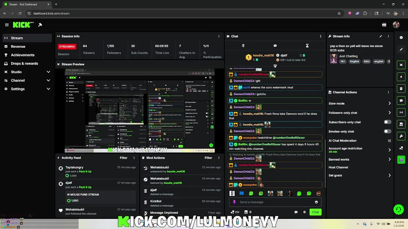Screen dimensions: 408x229
Task: Toggle Emotes-only chat switch
Action: point(387,131)
